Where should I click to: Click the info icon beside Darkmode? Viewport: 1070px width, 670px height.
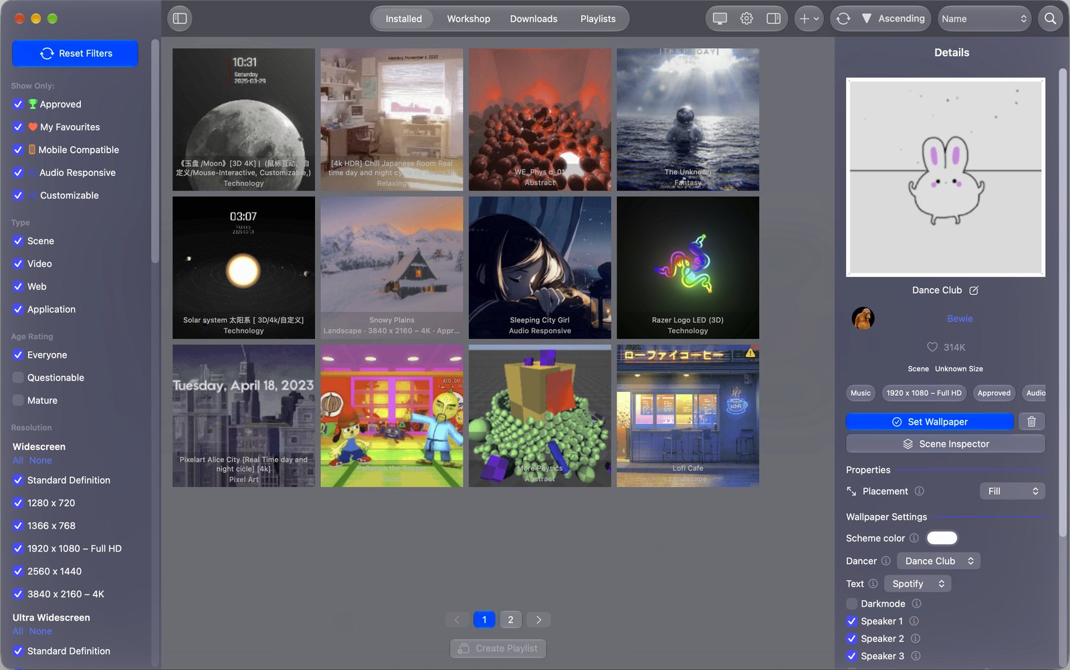tap(917, 603)
